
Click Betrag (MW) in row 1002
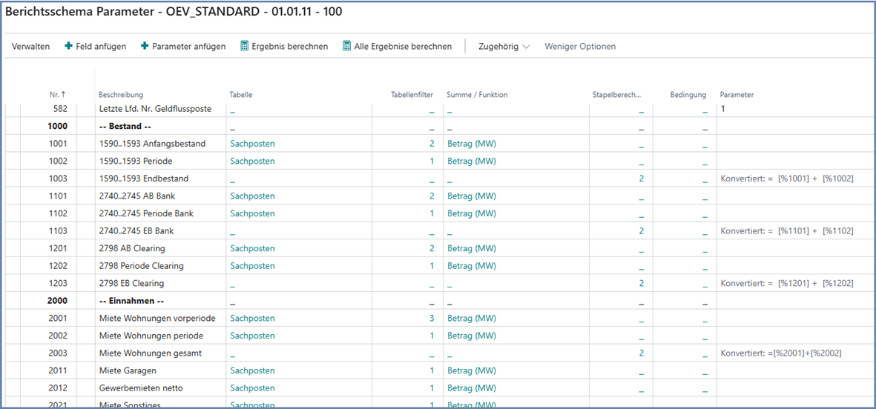[x=471, y=161]
